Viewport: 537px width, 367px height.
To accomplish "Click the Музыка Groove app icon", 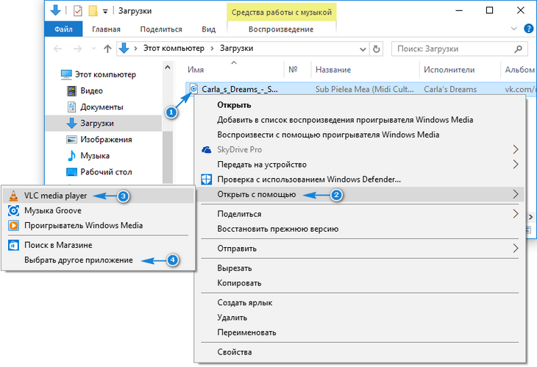I will point(13,210).
